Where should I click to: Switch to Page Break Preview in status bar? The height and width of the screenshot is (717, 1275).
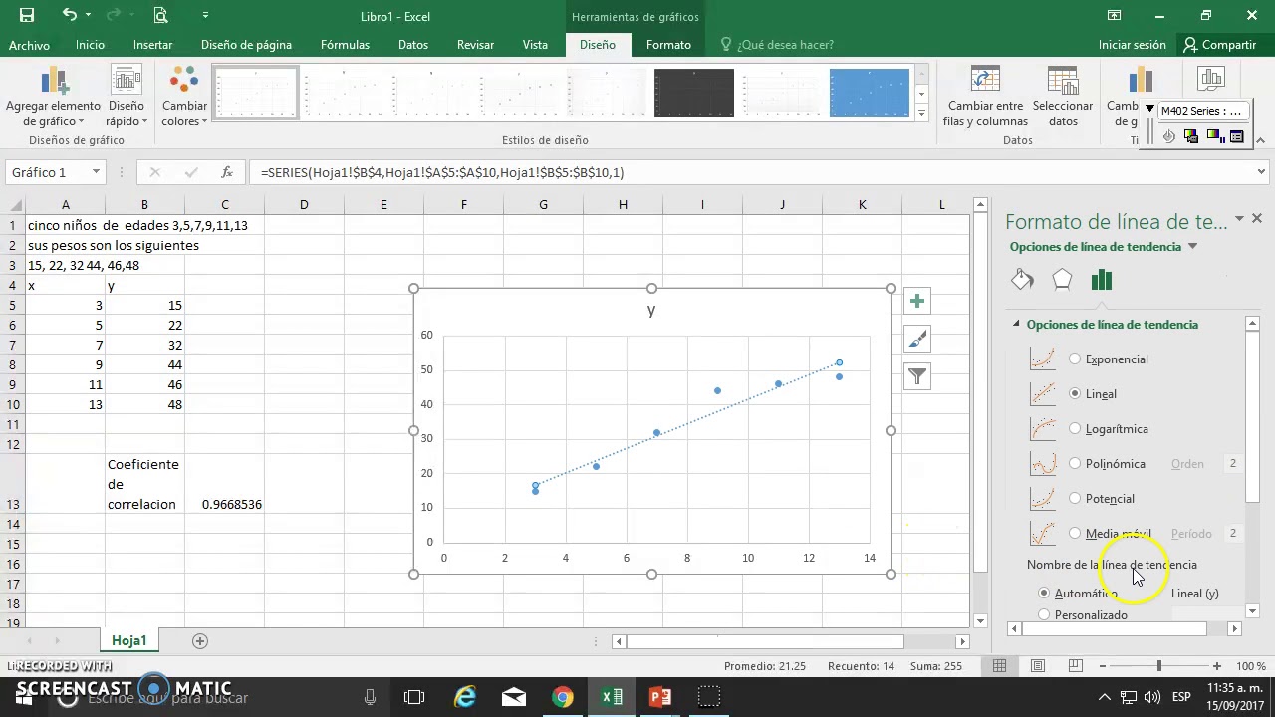tap(1075, 665)
